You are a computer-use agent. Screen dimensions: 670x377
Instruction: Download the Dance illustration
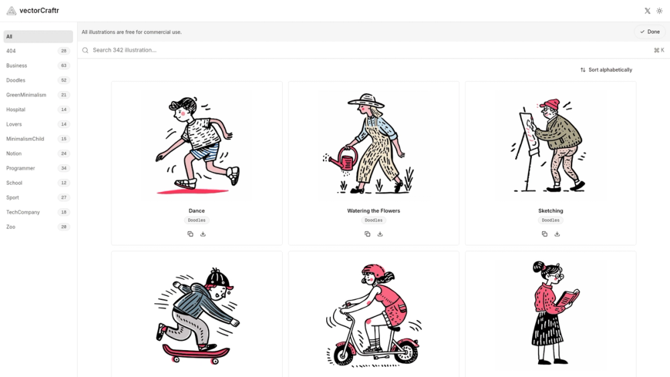[203, 234]
